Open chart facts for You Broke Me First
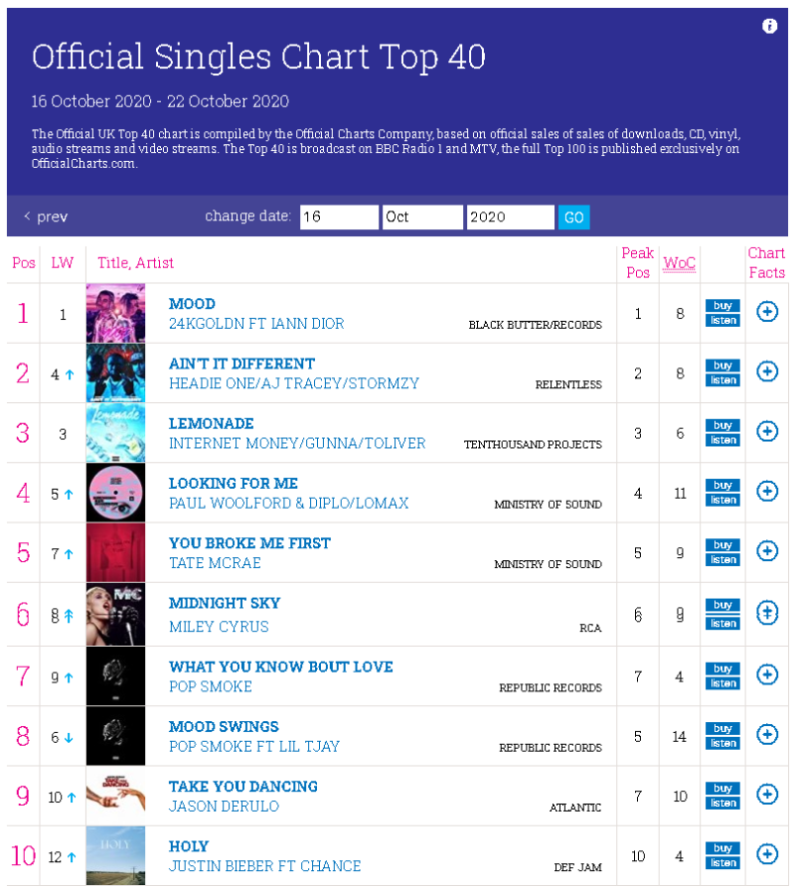This screenshot has width=795, height=886. [765, 552]
